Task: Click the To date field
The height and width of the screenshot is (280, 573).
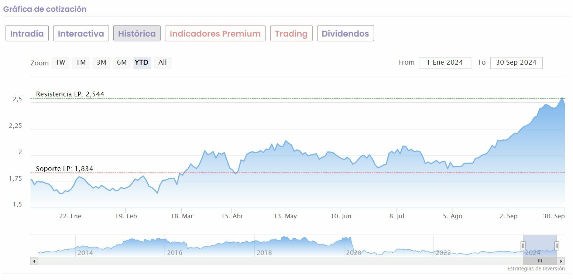Action: (x=516, y=63)
